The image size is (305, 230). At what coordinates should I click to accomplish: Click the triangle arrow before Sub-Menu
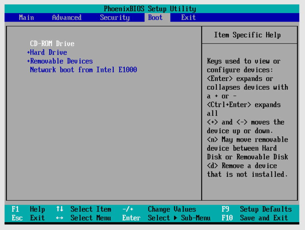coord(176,218)
